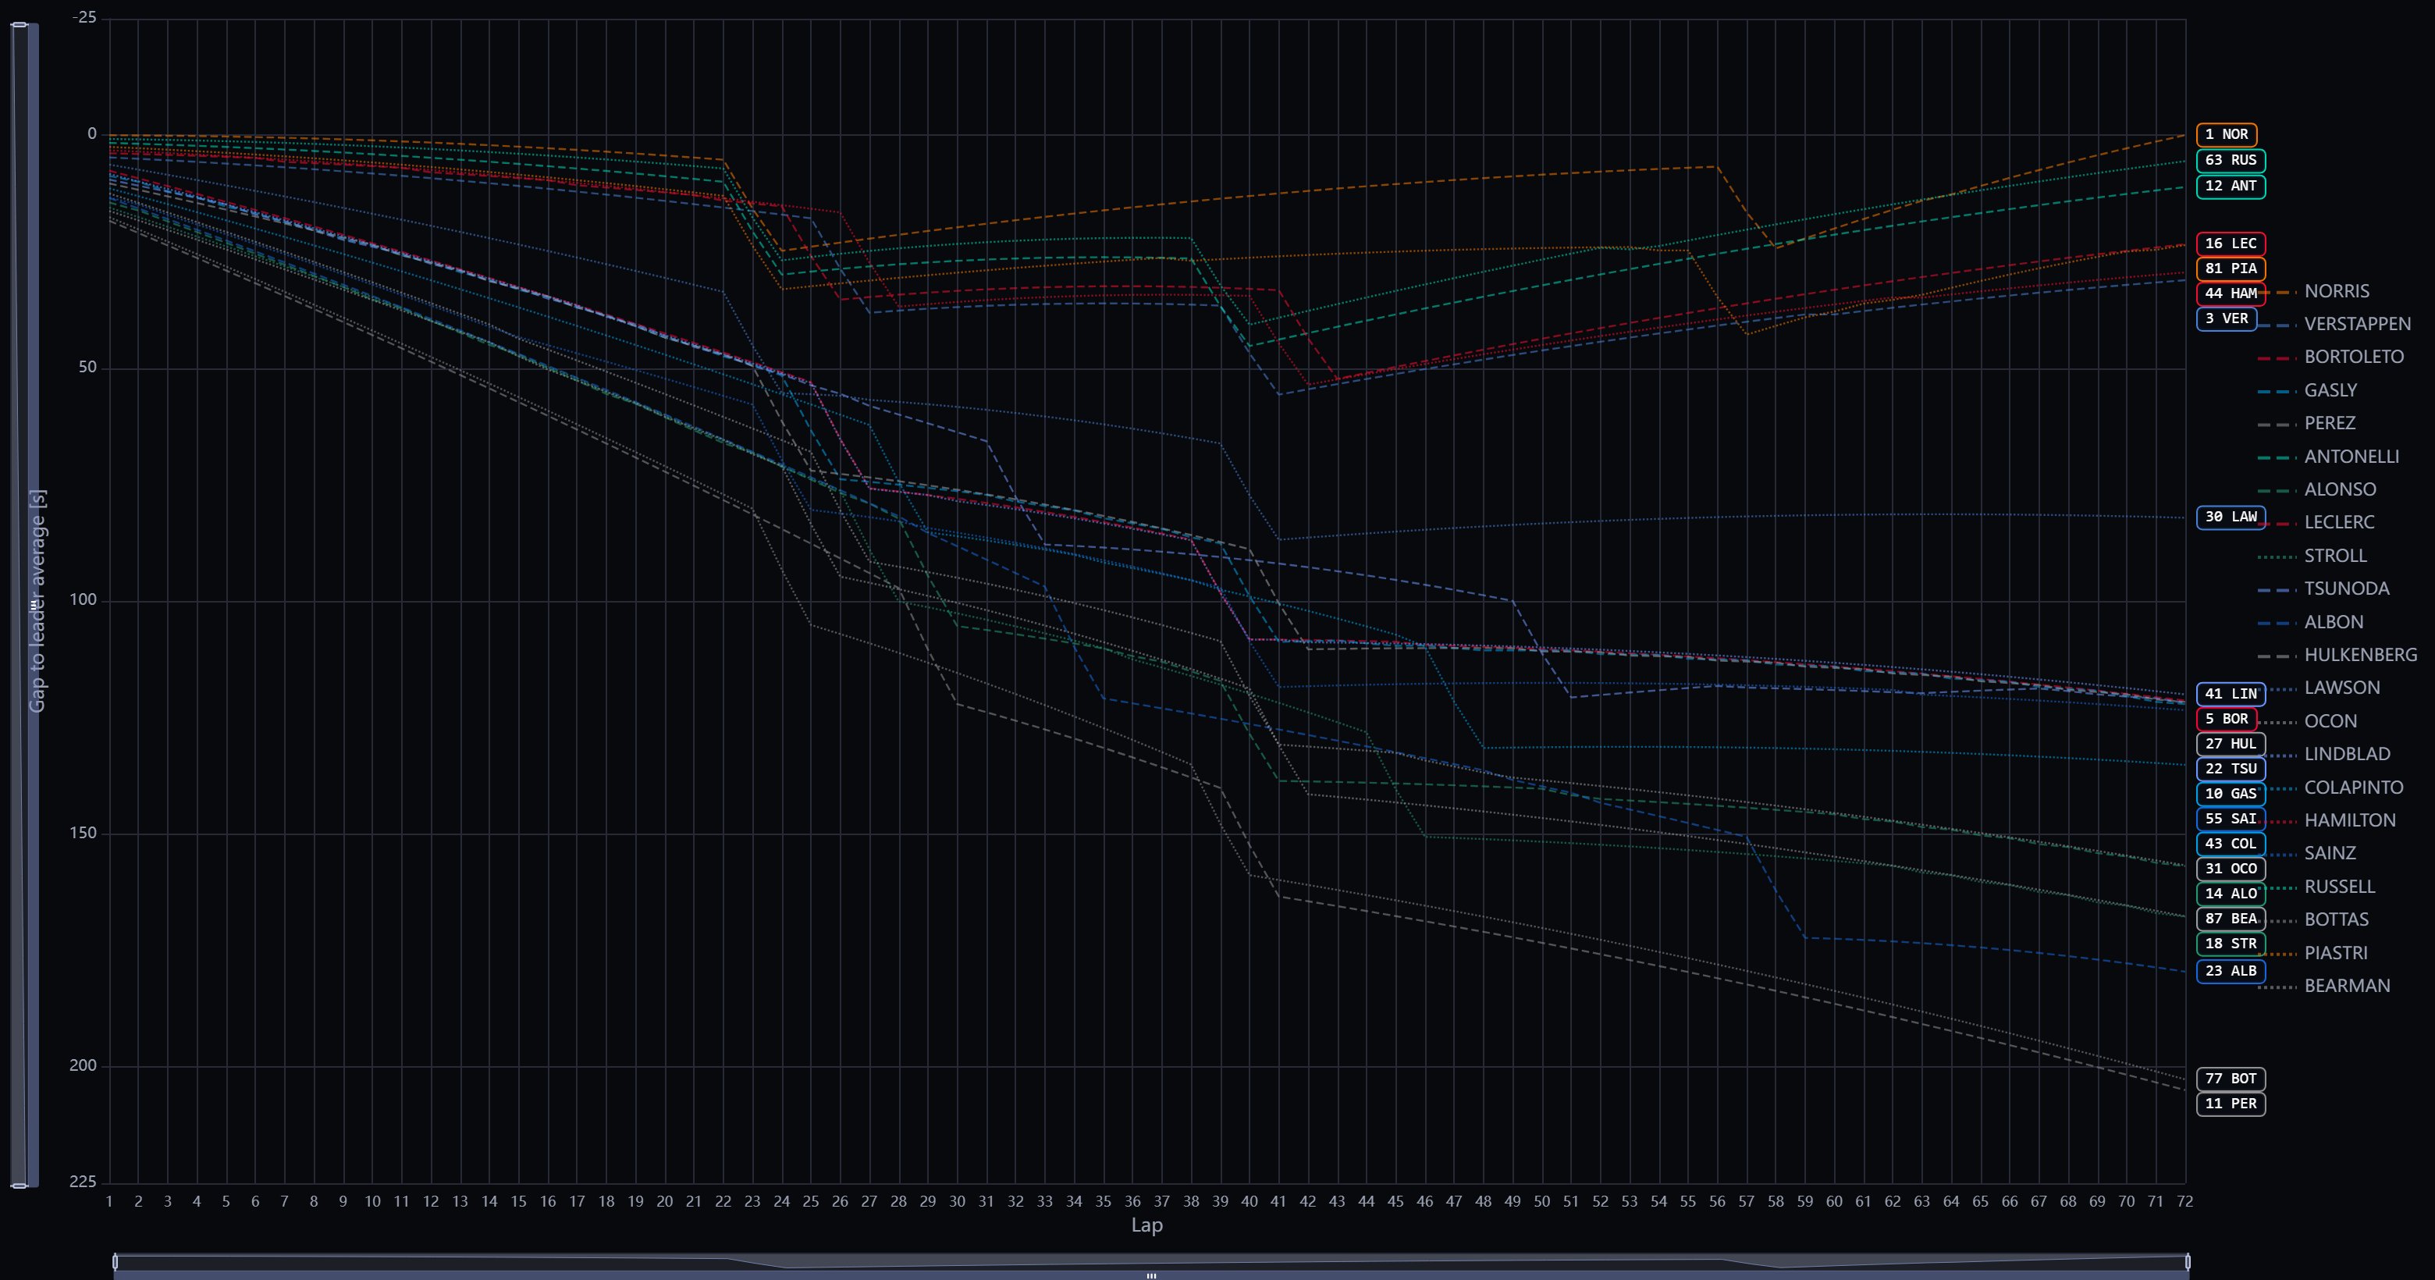Toggle VERSTAPPEN series in the legend
This screenshot has height=1280, width=2435.
coord(2335,324)
